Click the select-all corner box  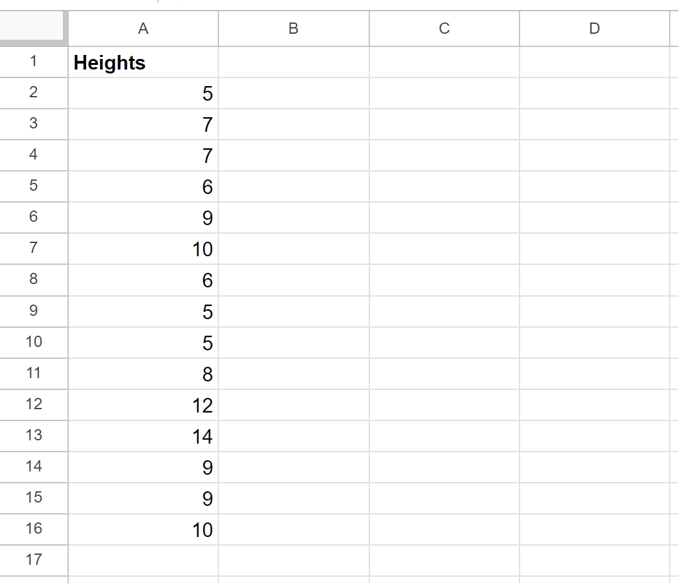tap(32, 27)
